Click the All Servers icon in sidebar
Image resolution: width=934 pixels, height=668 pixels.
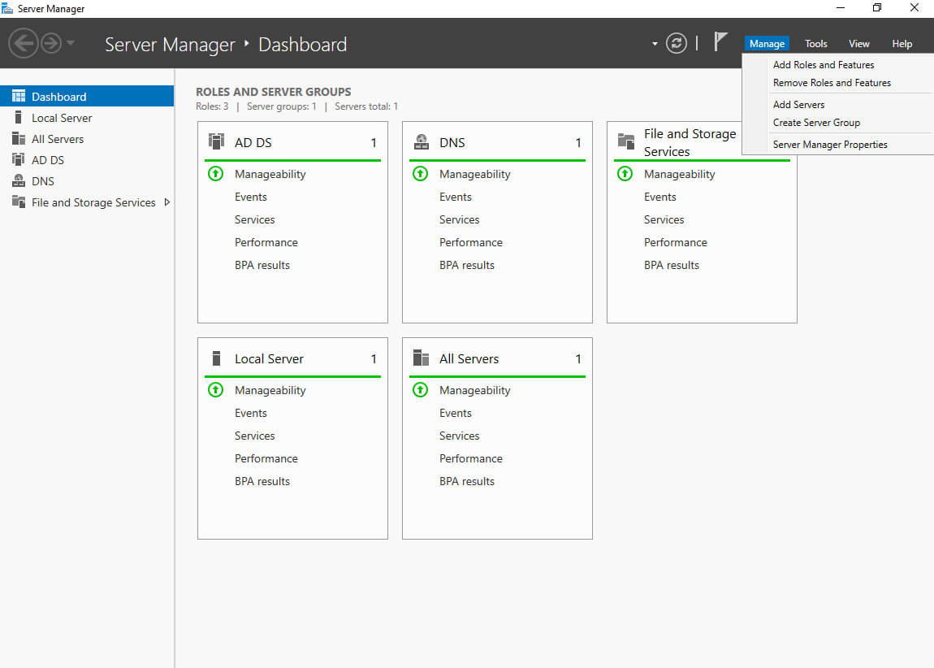point(19,138)
